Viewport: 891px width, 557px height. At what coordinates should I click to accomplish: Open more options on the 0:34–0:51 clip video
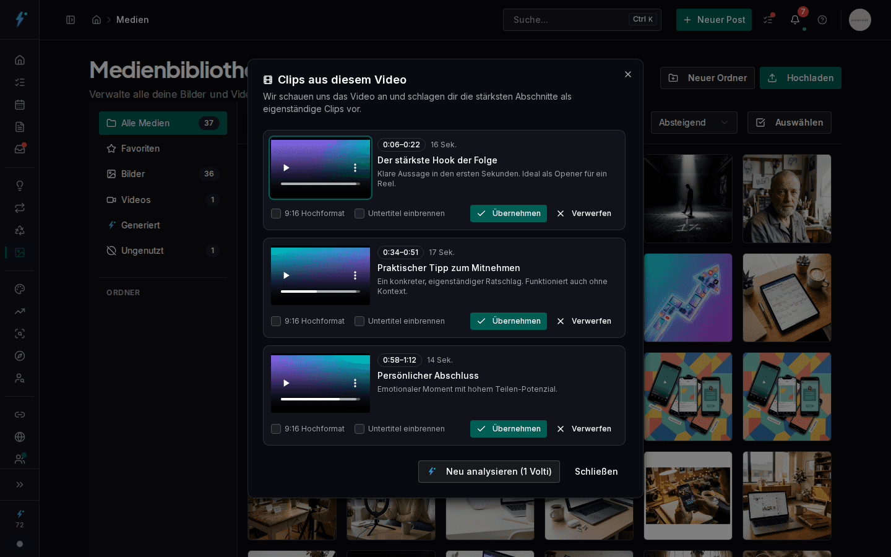click(355, 275)
